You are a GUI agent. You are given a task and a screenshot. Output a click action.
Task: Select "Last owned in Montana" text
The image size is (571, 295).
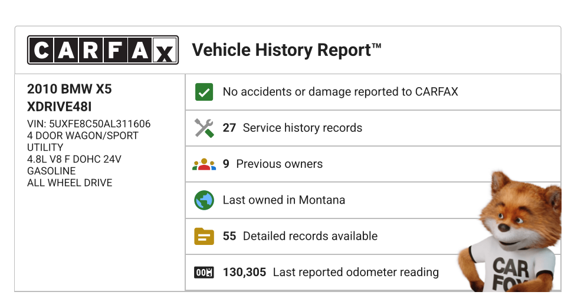click(284, 200)
